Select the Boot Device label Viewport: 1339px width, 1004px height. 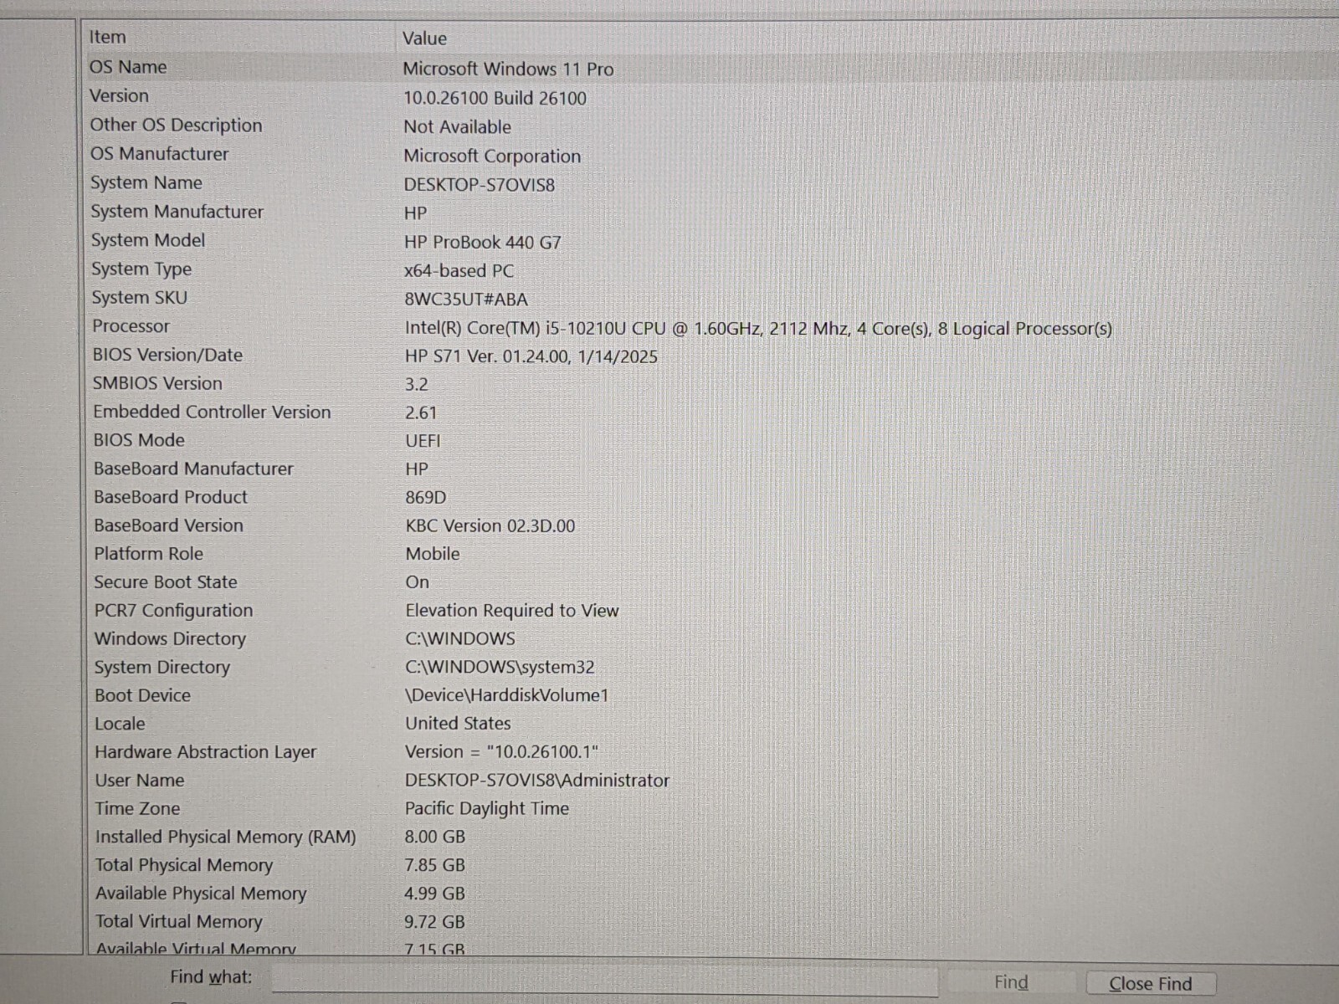pos(142,695)
